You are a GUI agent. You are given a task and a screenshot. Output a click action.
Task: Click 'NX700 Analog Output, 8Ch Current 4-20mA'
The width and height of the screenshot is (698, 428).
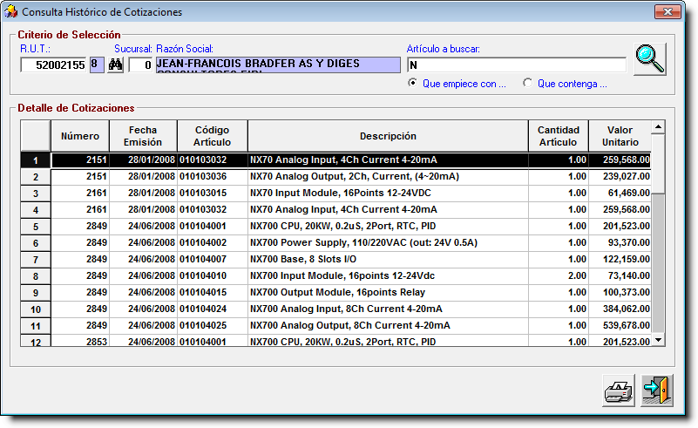(350, 325)
